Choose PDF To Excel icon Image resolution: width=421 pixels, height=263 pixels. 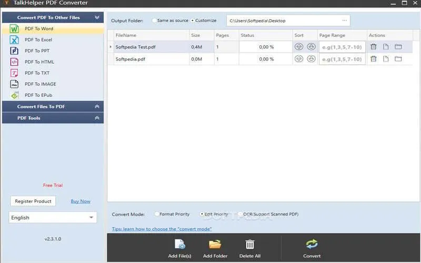(x=14, y=40)
